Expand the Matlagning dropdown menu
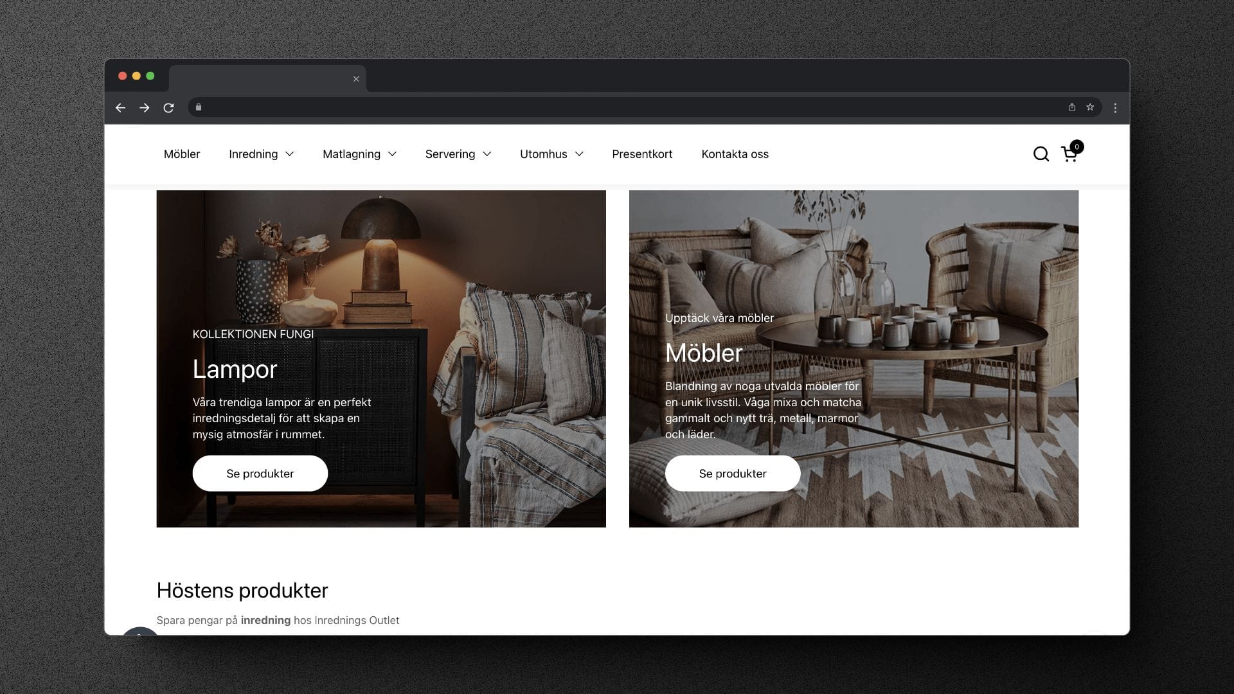Image resolution: width=1234 pixels, height=694 pixels. click(359, 154)
